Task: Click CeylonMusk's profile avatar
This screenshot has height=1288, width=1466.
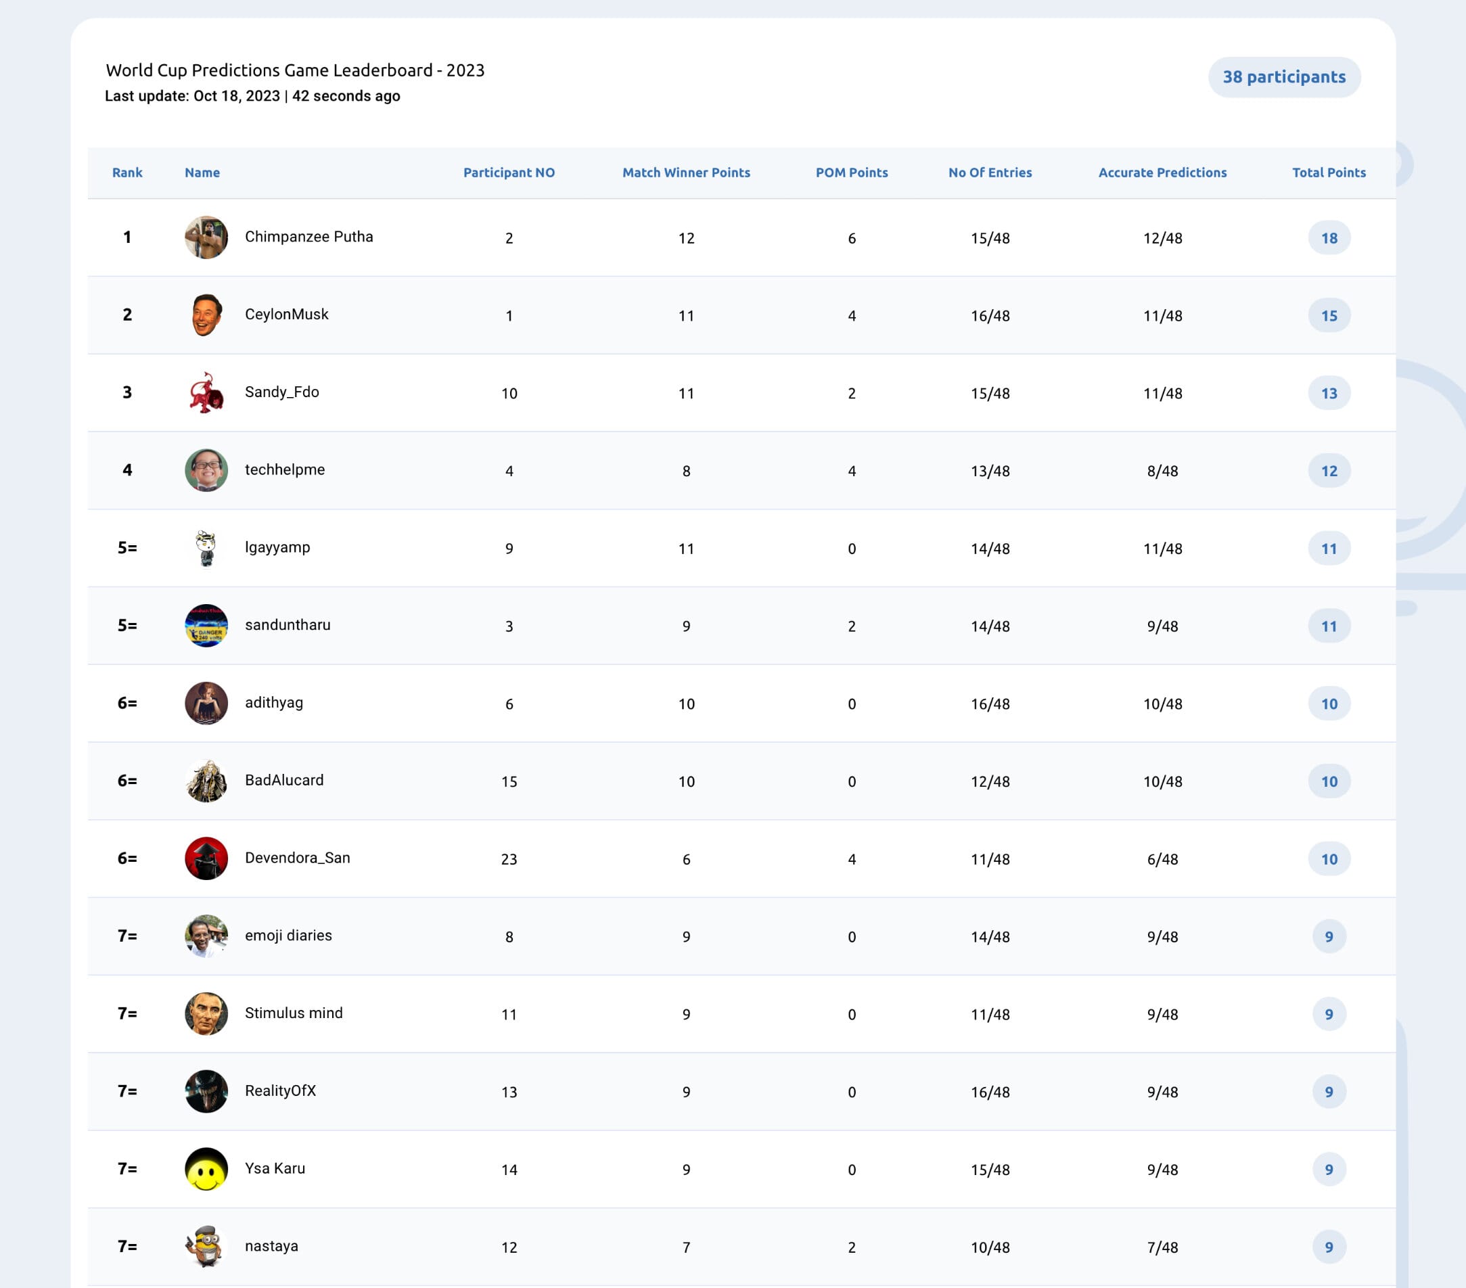Action: click(x=206, y=315)
